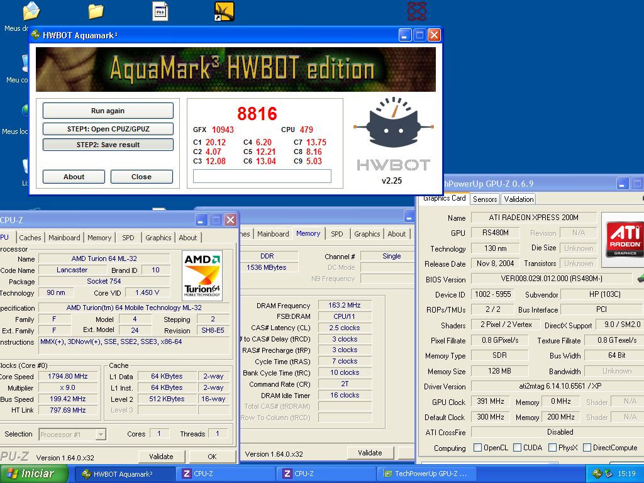Switch to Mainboard tab in left CPU-Z
This screenshot has width=644, height=483.
point(65,237)
